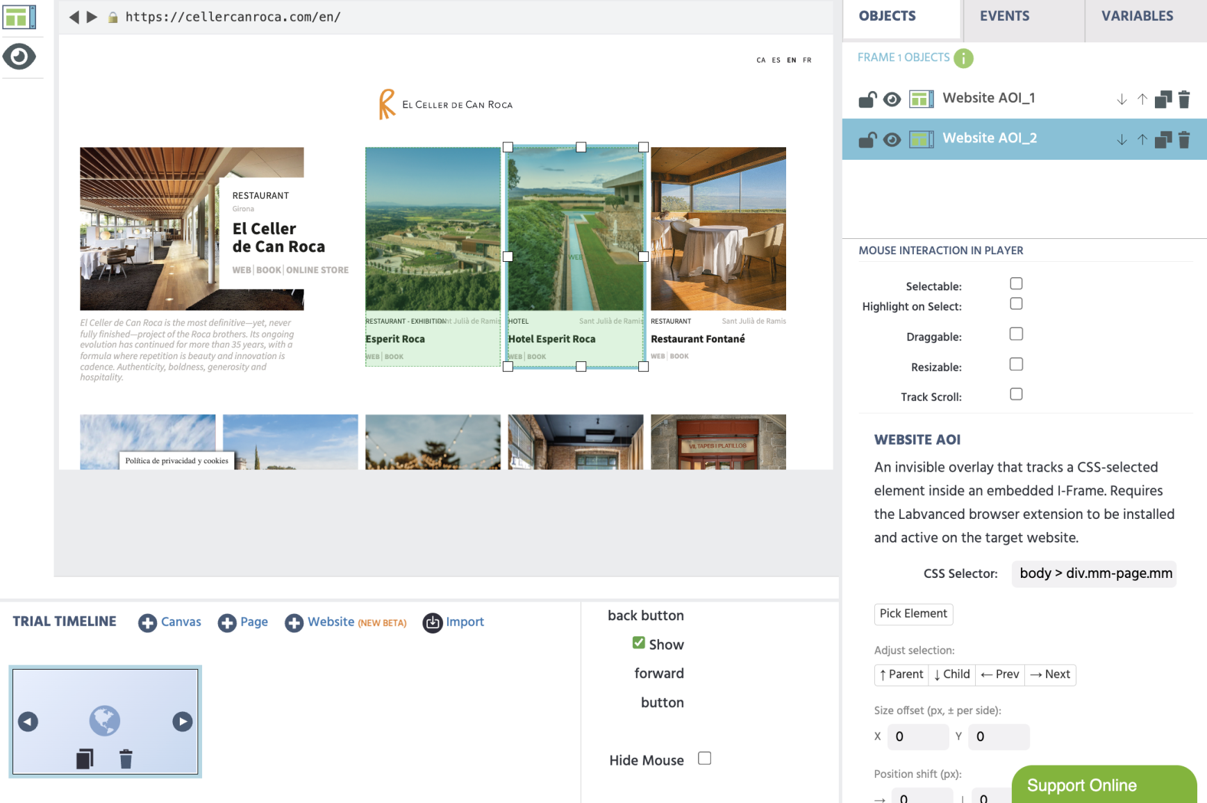Image resolution: width=1207 pixels, height=803 pixels.
Task: Enable the Selectable checkbox
Action: tap(1016, 283)
